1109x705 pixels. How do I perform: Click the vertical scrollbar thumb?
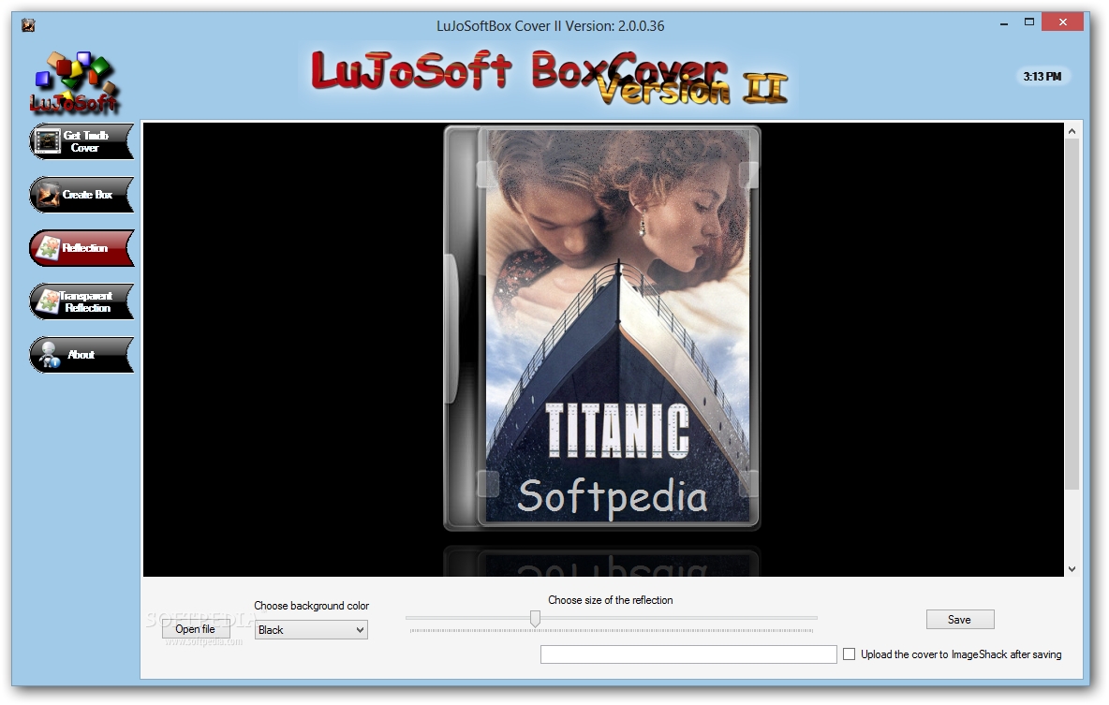point(1072,314)
